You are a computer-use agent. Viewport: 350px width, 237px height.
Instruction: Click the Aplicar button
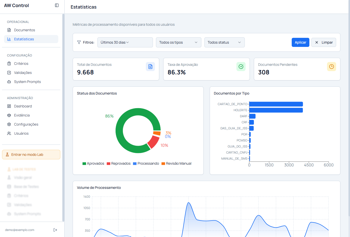[301, 42]
